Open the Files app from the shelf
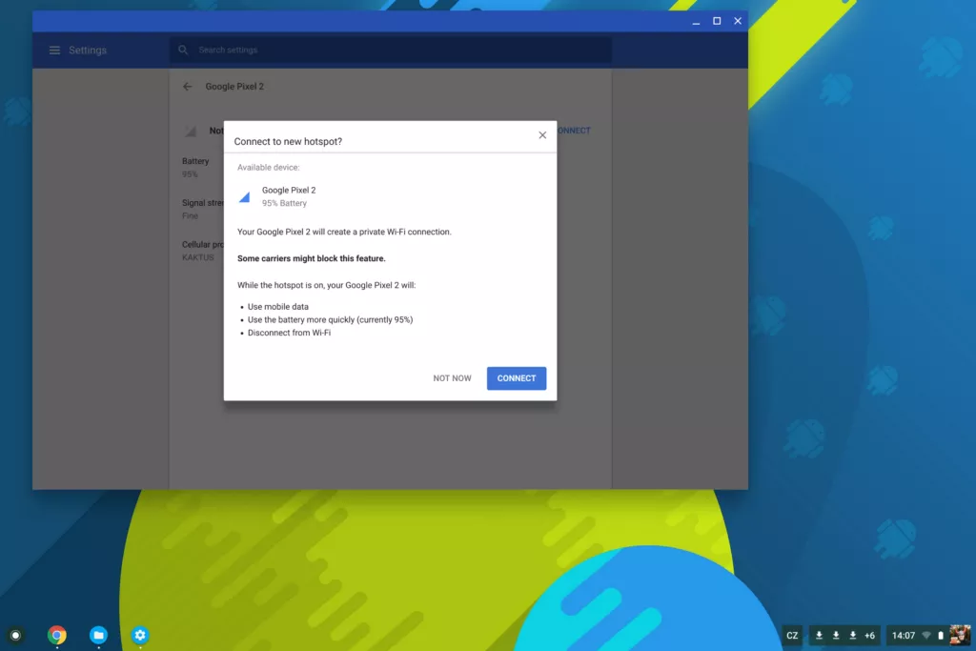Viewport: 976px width, 651px height. (x=98, y=635)
